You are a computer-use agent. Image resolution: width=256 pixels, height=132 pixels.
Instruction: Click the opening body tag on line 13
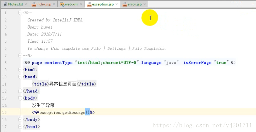pyautogui.click(x=30, y=98)
